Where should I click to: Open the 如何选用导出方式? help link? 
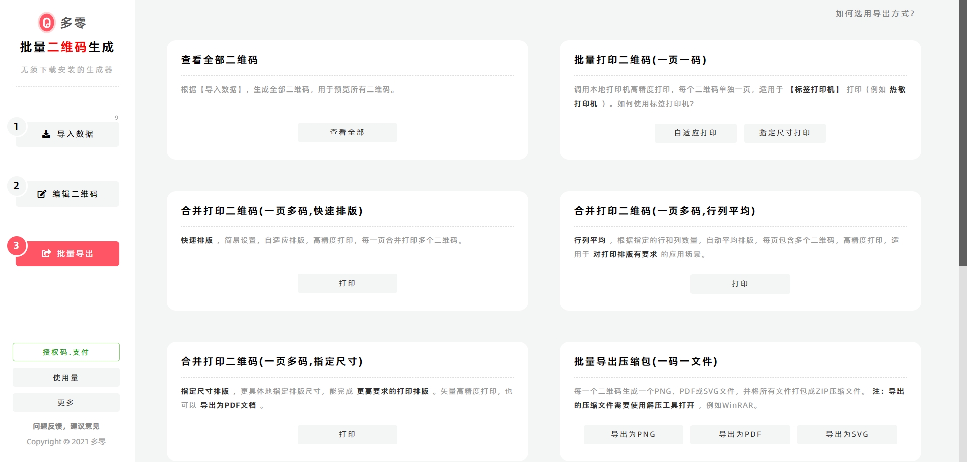pos(875,14)
